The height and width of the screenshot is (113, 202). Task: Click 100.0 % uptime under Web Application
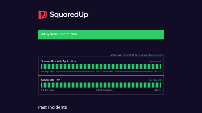click(104, 72)
